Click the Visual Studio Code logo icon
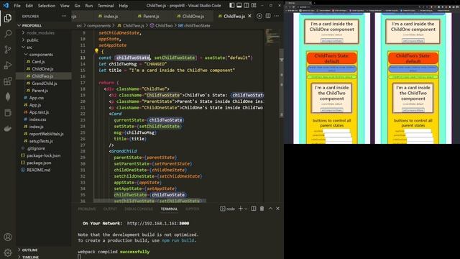This screenshot has height=259, width=460. (x=6, y=5)
